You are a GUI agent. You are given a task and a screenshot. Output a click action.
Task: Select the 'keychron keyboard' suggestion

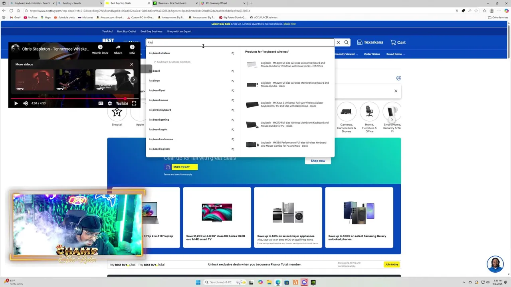(160, 110)
